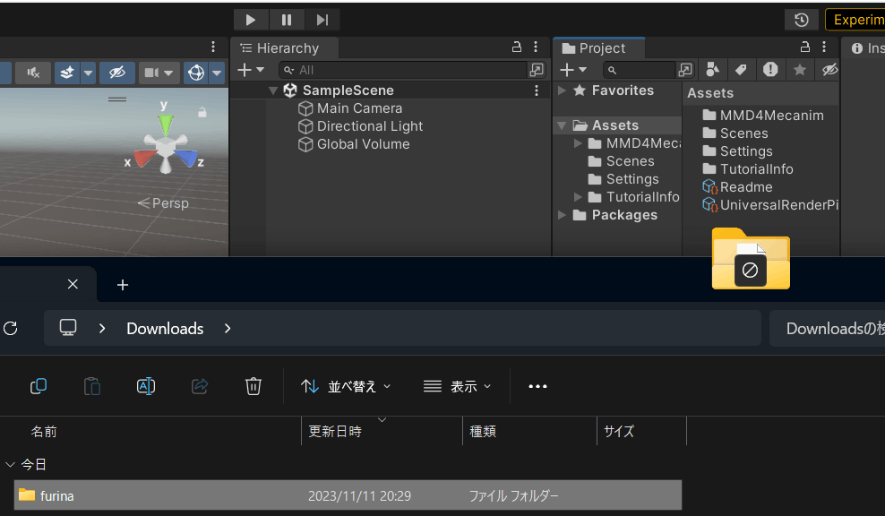Open the 並べ替え sort dropdown
Viewport: 885px width, 516px height.
pos(346,387)
